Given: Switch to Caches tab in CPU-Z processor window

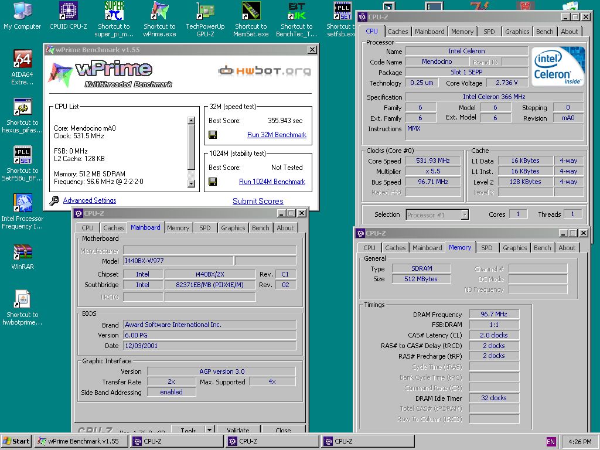Looking at the screenshot, I should tap(398, 32).
